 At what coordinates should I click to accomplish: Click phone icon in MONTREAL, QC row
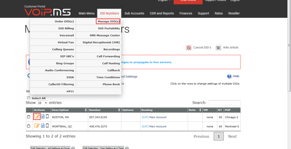(x=47, y=125)
